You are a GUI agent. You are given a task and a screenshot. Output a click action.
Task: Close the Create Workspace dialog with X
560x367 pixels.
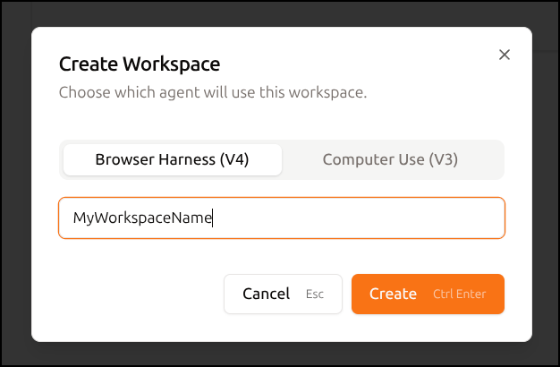pos(505,55)
